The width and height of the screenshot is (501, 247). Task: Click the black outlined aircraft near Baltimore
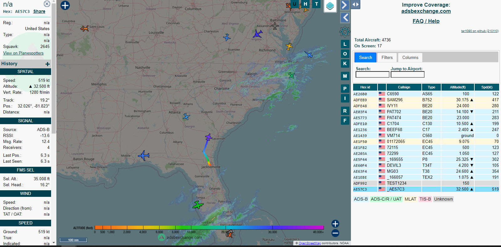click(275, 26)
